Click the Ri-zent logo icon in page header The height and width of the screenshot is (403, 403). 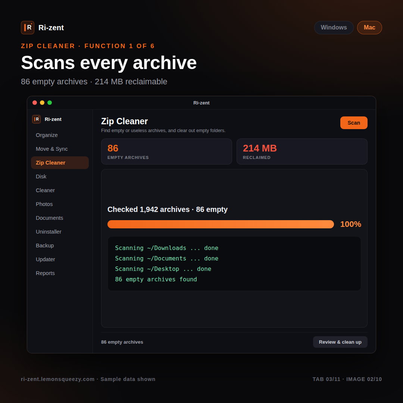click(x=28, y=28)
